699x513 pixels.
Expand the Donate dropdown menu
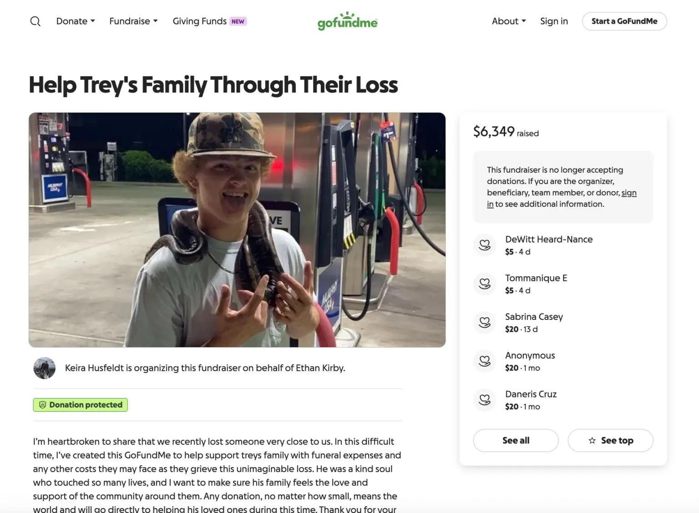click(76, 21)
